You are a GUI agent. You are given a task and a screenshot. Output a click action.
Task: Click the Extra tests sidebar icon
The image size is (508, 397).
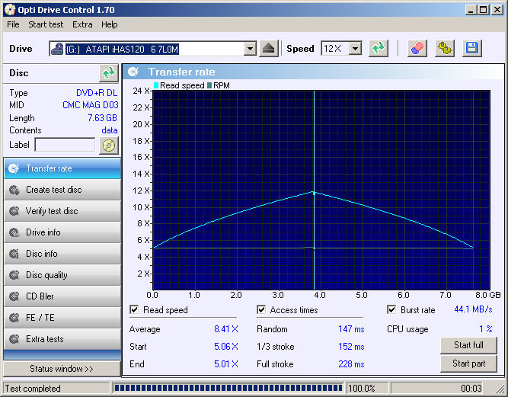[14, 339]
